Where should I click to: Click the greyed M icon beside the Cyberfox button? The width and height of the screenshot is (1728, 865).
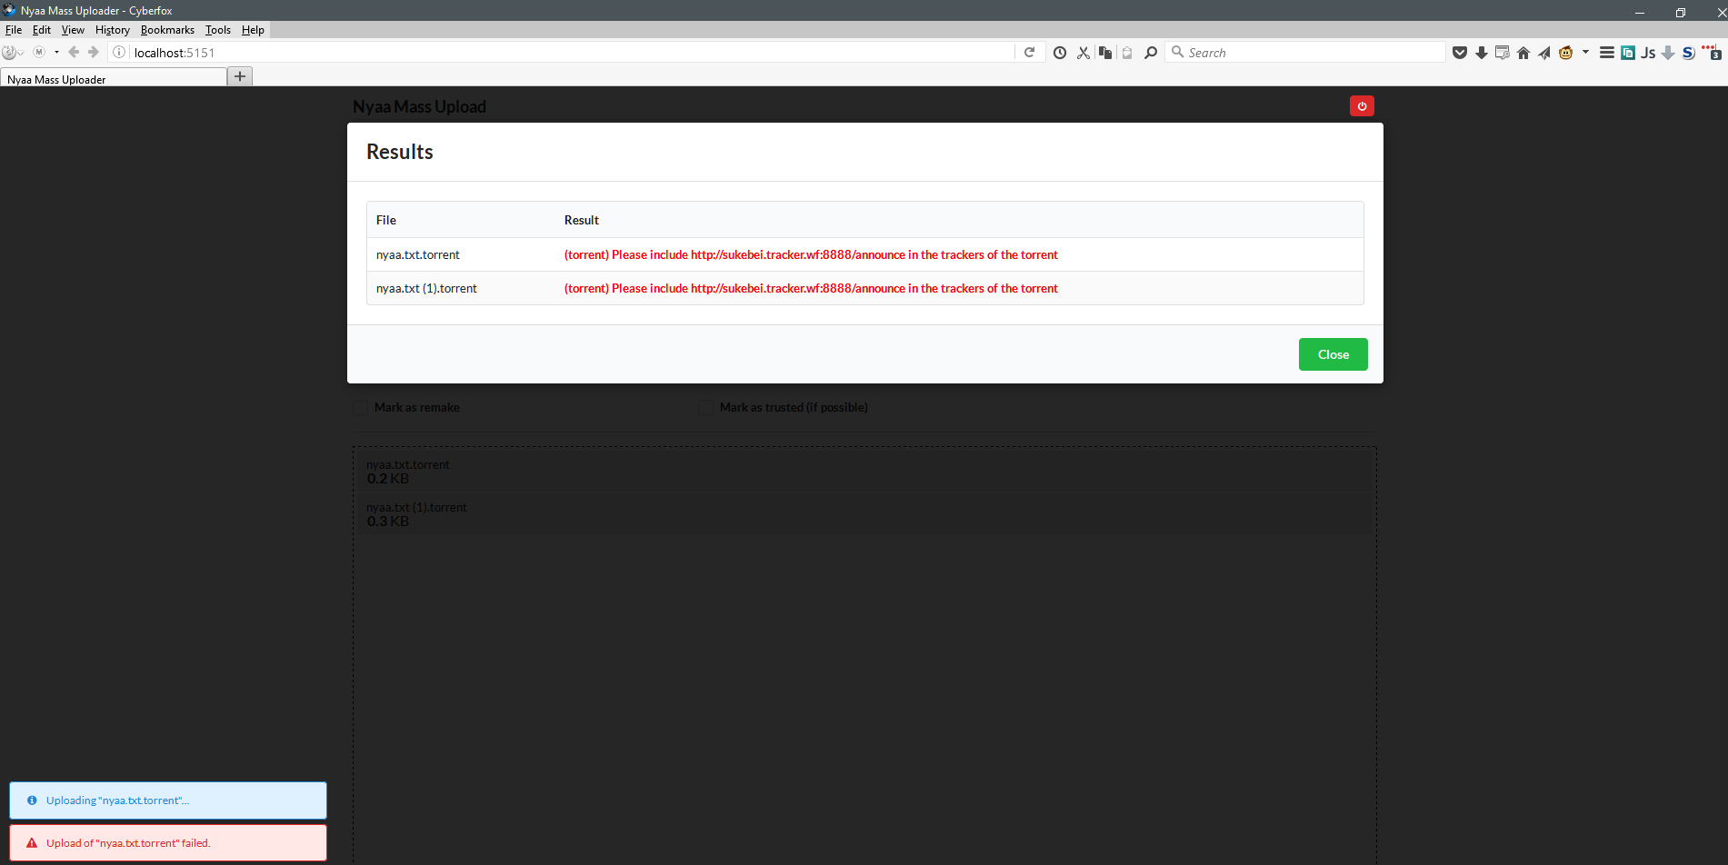(39, 53)
